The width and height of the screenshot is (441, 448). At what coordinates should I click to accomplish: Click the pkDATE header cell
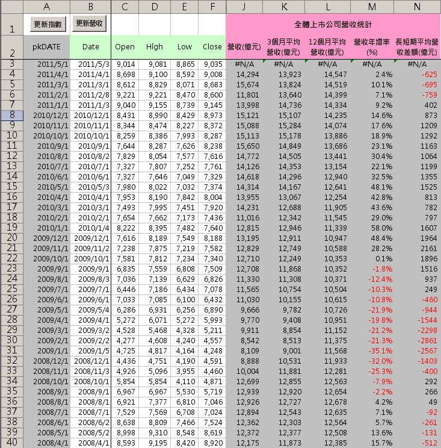[x=46, y=47]
